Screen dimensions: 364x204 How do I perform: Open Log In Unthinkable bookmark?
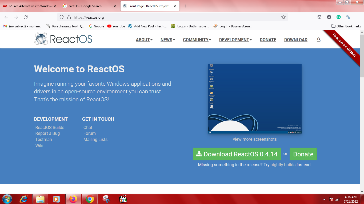(x=190, y=26)
